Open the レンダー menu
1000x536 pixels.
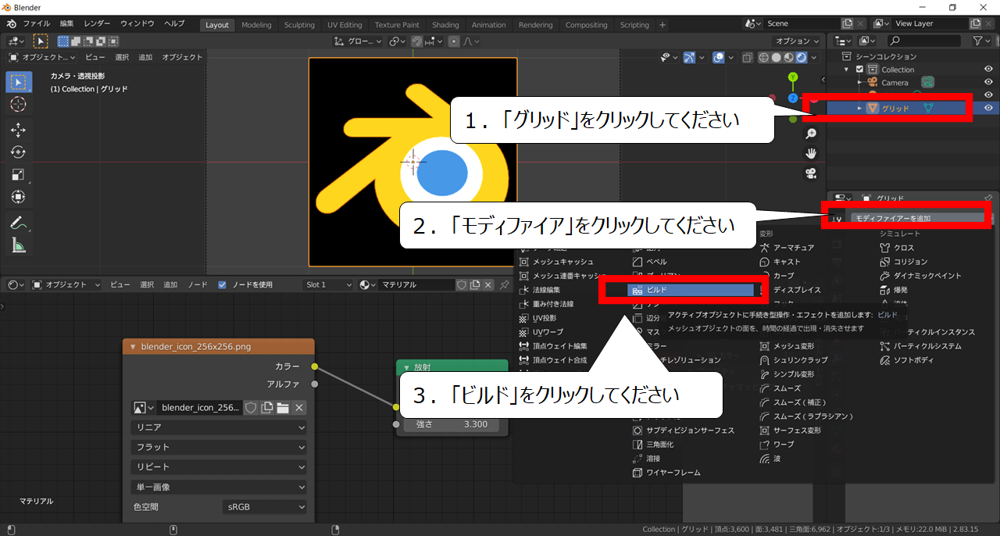[x=97, y=24]
